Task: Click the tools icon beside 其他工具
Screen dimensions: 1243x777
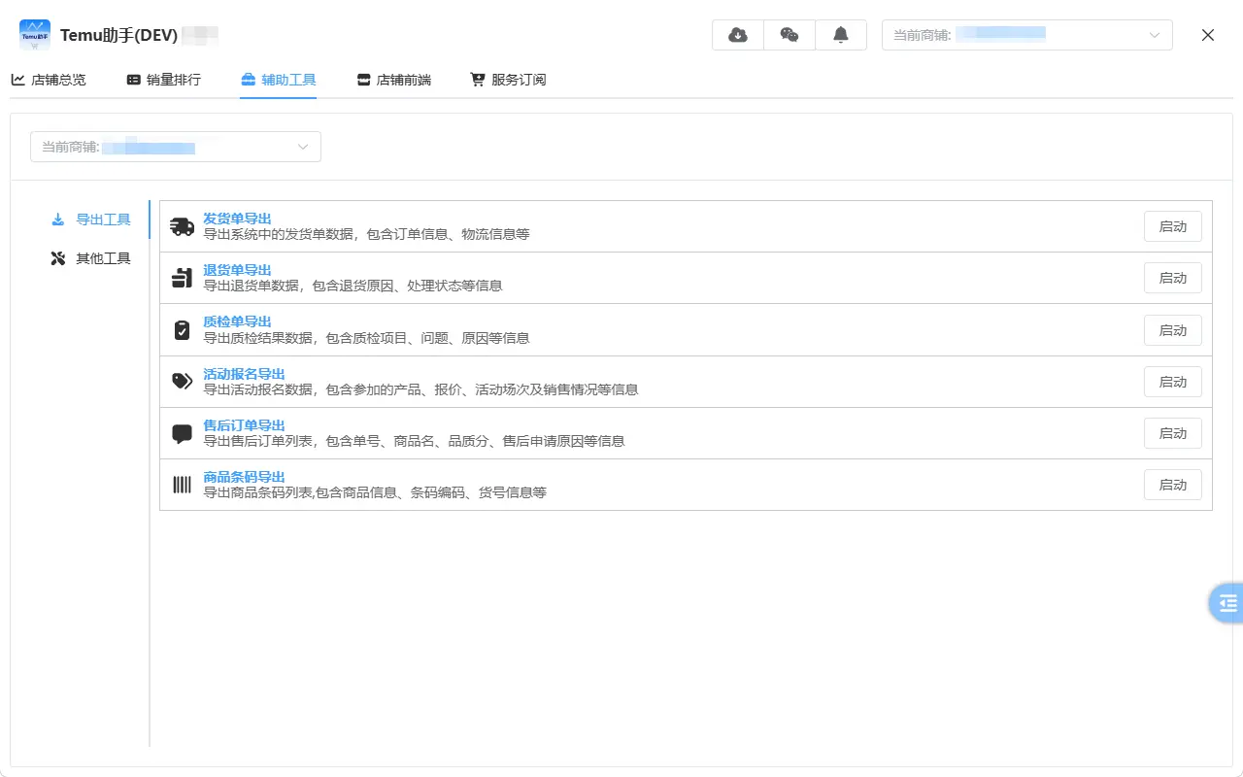Action: (58, 257)
